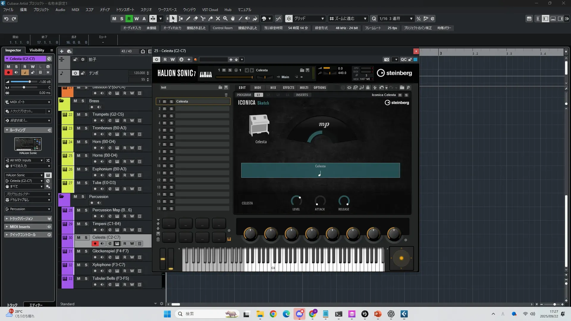Open the 1/16 triplet quantize dropdown

(x=396, y=19)
